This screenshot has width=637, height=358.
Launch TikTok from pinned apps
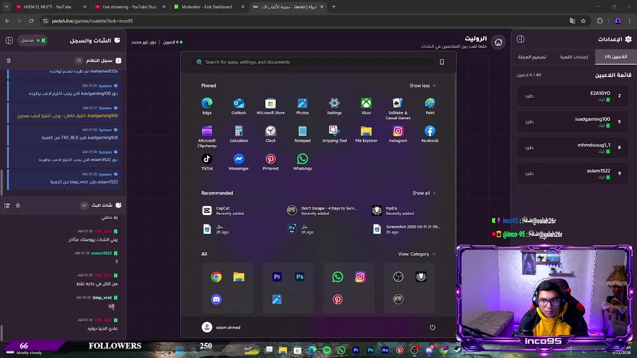[x=207, y=162]
